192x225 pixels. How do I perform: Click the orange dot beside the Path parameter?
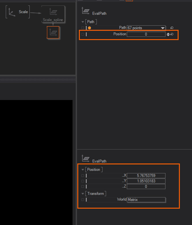tap(89, 28)
